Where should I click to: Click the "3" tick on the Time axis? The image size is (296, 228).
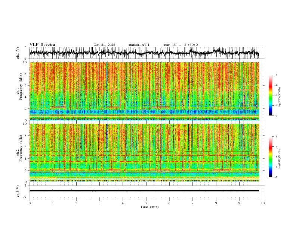[99, 203]
